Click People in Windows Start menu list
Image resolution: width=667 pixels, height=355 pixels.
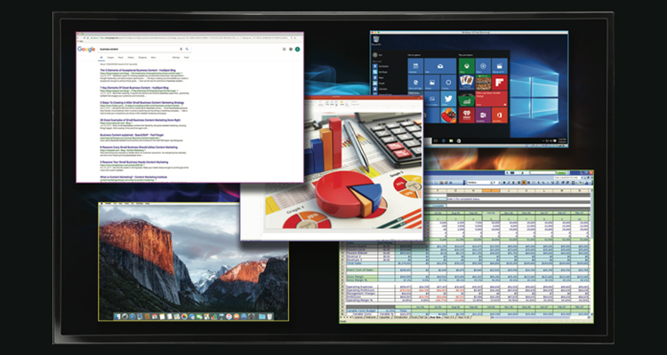(x=379, y=83)
